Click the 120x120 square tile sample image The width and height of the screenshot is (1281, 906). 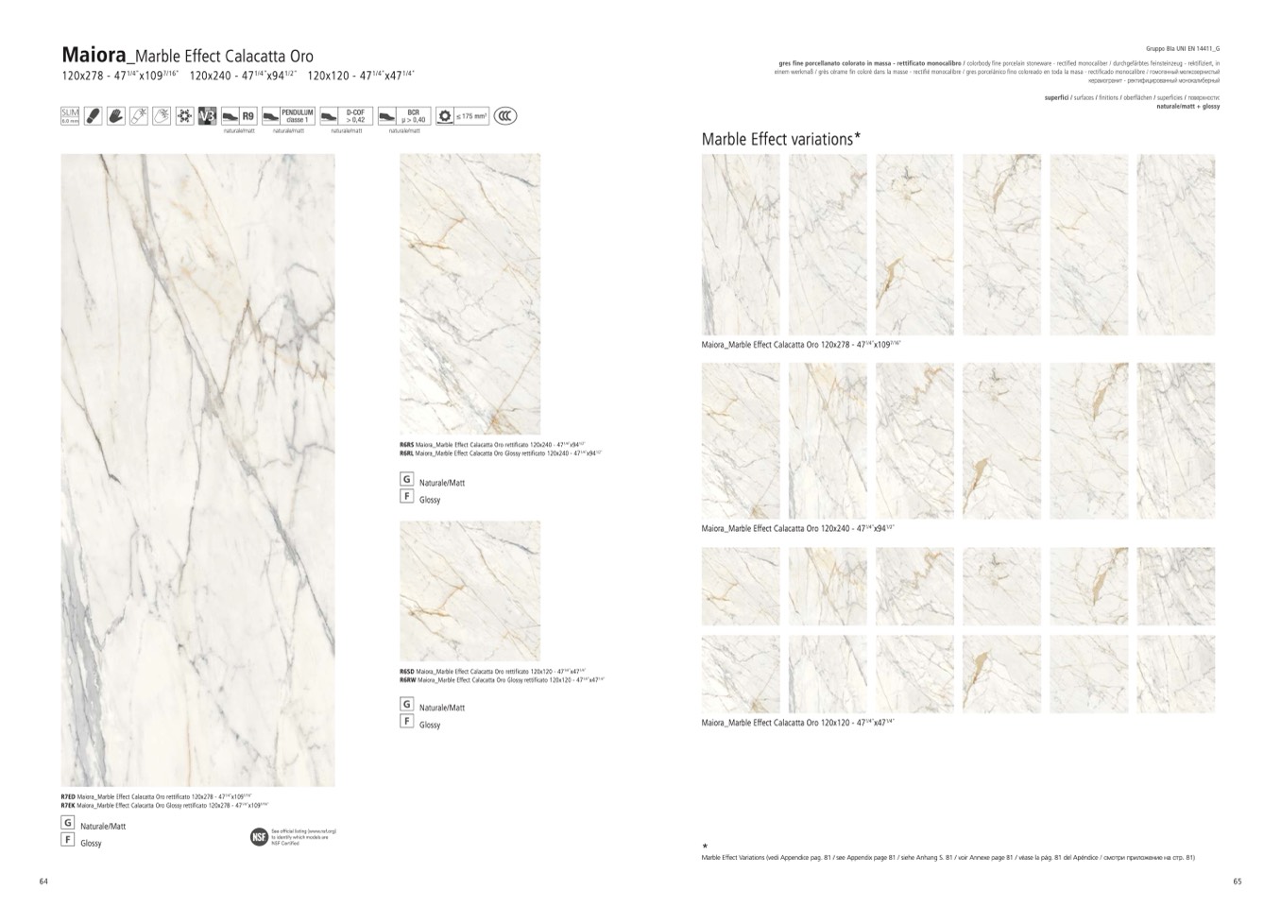470,590
